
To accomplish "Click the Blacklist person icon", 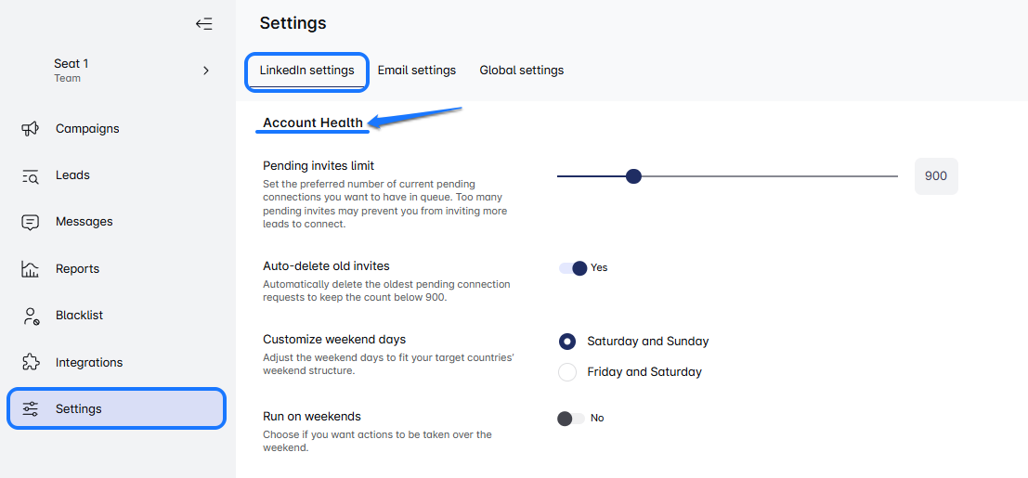I will tap(30, 316).
